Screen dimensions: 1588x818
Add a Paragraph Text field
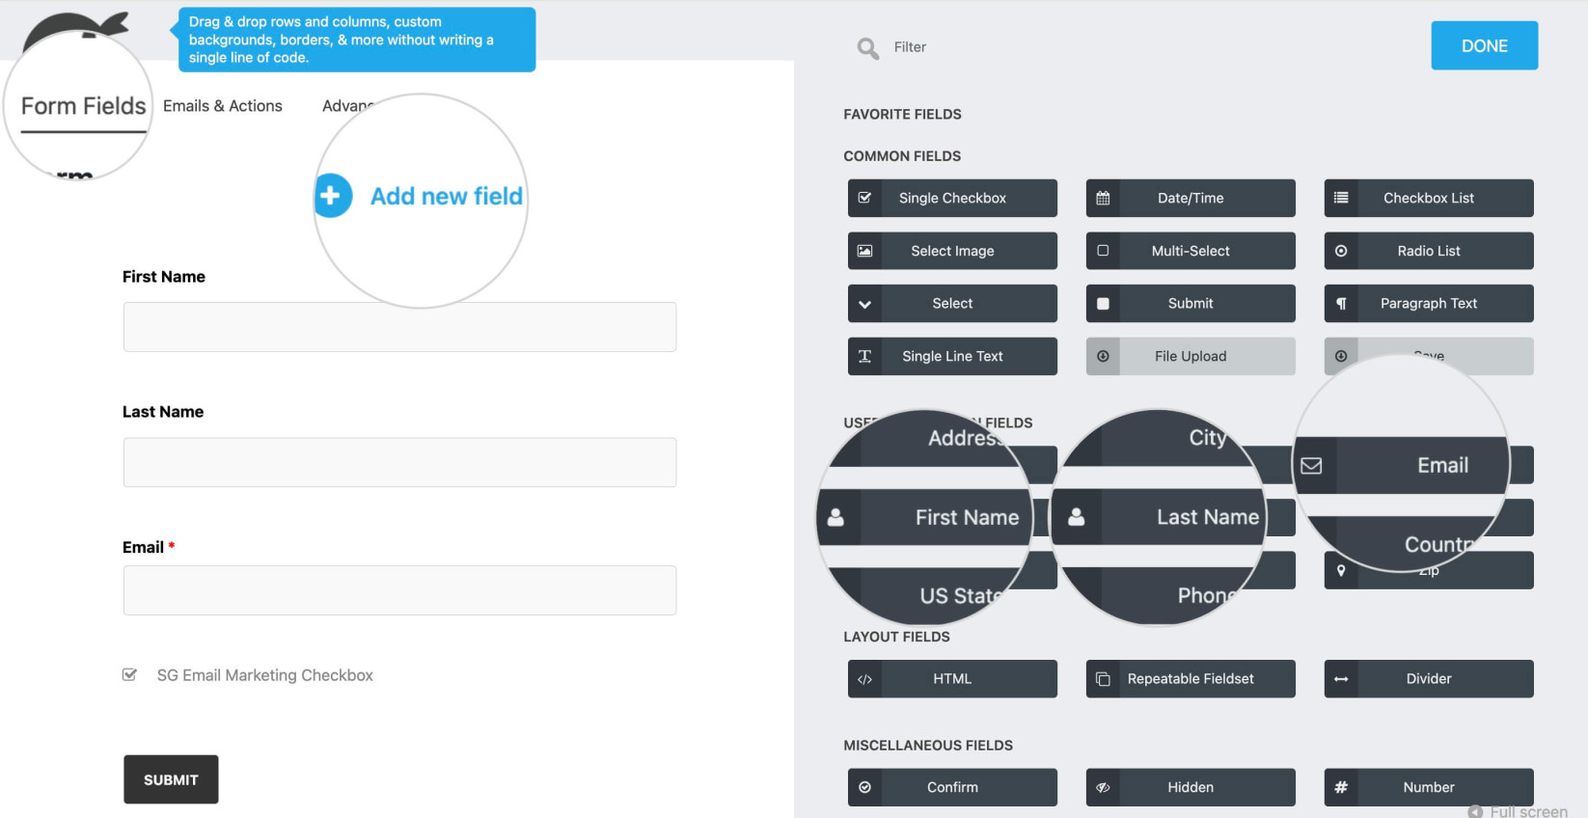(x=1429, y=303)
